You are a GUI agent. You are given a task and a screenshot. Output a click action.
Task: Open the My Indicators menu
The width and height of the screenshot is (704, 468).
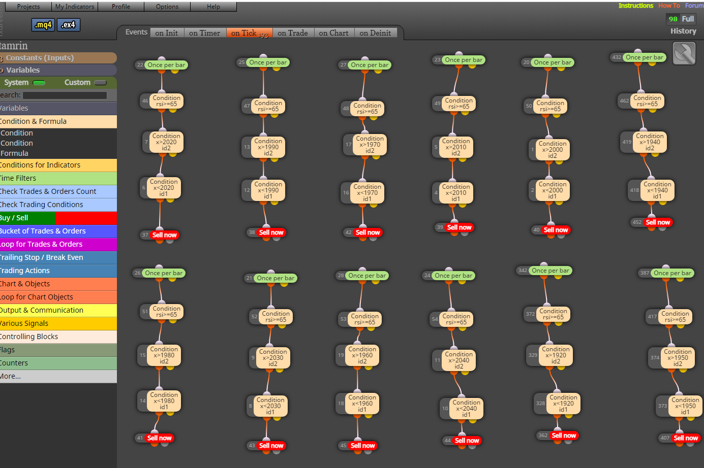[75, 7]
